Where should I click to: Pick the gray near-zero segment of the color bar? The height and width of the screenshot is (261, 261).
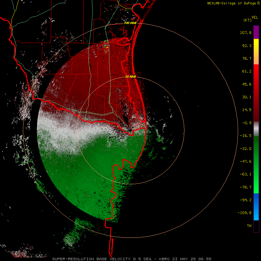[x=256, y=129]
